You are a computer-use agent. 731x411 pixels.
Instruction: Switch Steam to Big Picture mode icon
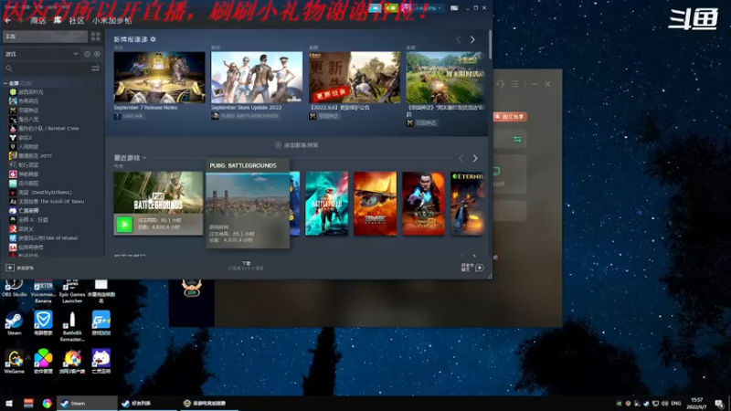coord(454,8)
